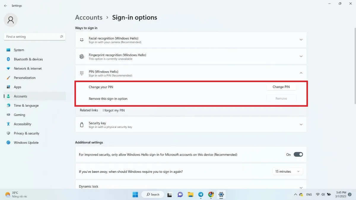Expand Facial recognition (Windows Hello) options
356x200 pixels.
(x=301, y=39)
